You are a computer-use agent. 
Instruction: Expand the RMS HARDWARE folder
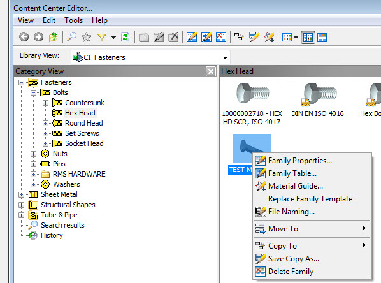(34, 175)
